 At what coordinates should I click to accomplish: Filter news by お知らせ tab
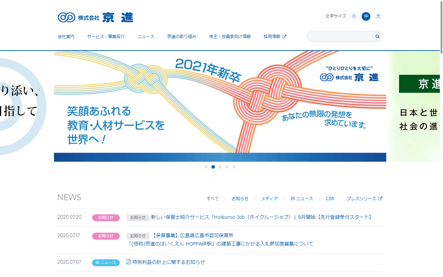[240, 198]
